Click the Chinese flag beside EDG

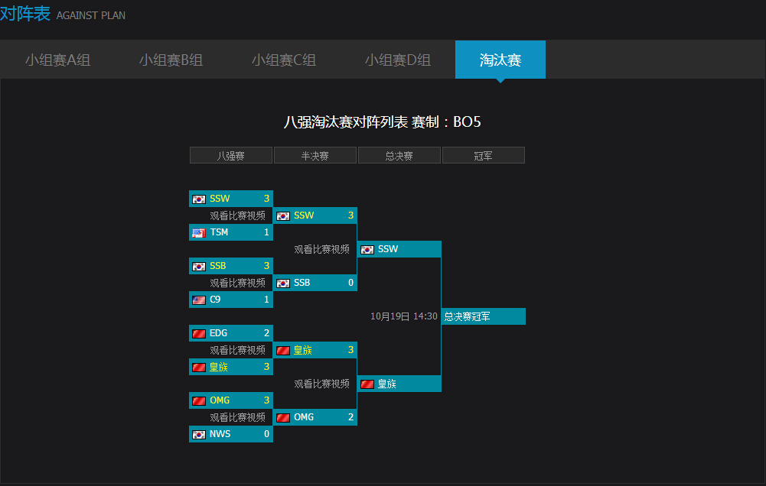(199, 334)
